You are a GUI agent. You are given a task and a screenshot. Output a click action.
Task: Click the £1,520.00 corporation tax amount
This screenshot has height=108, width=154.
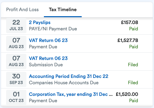[x=127, y=94]
